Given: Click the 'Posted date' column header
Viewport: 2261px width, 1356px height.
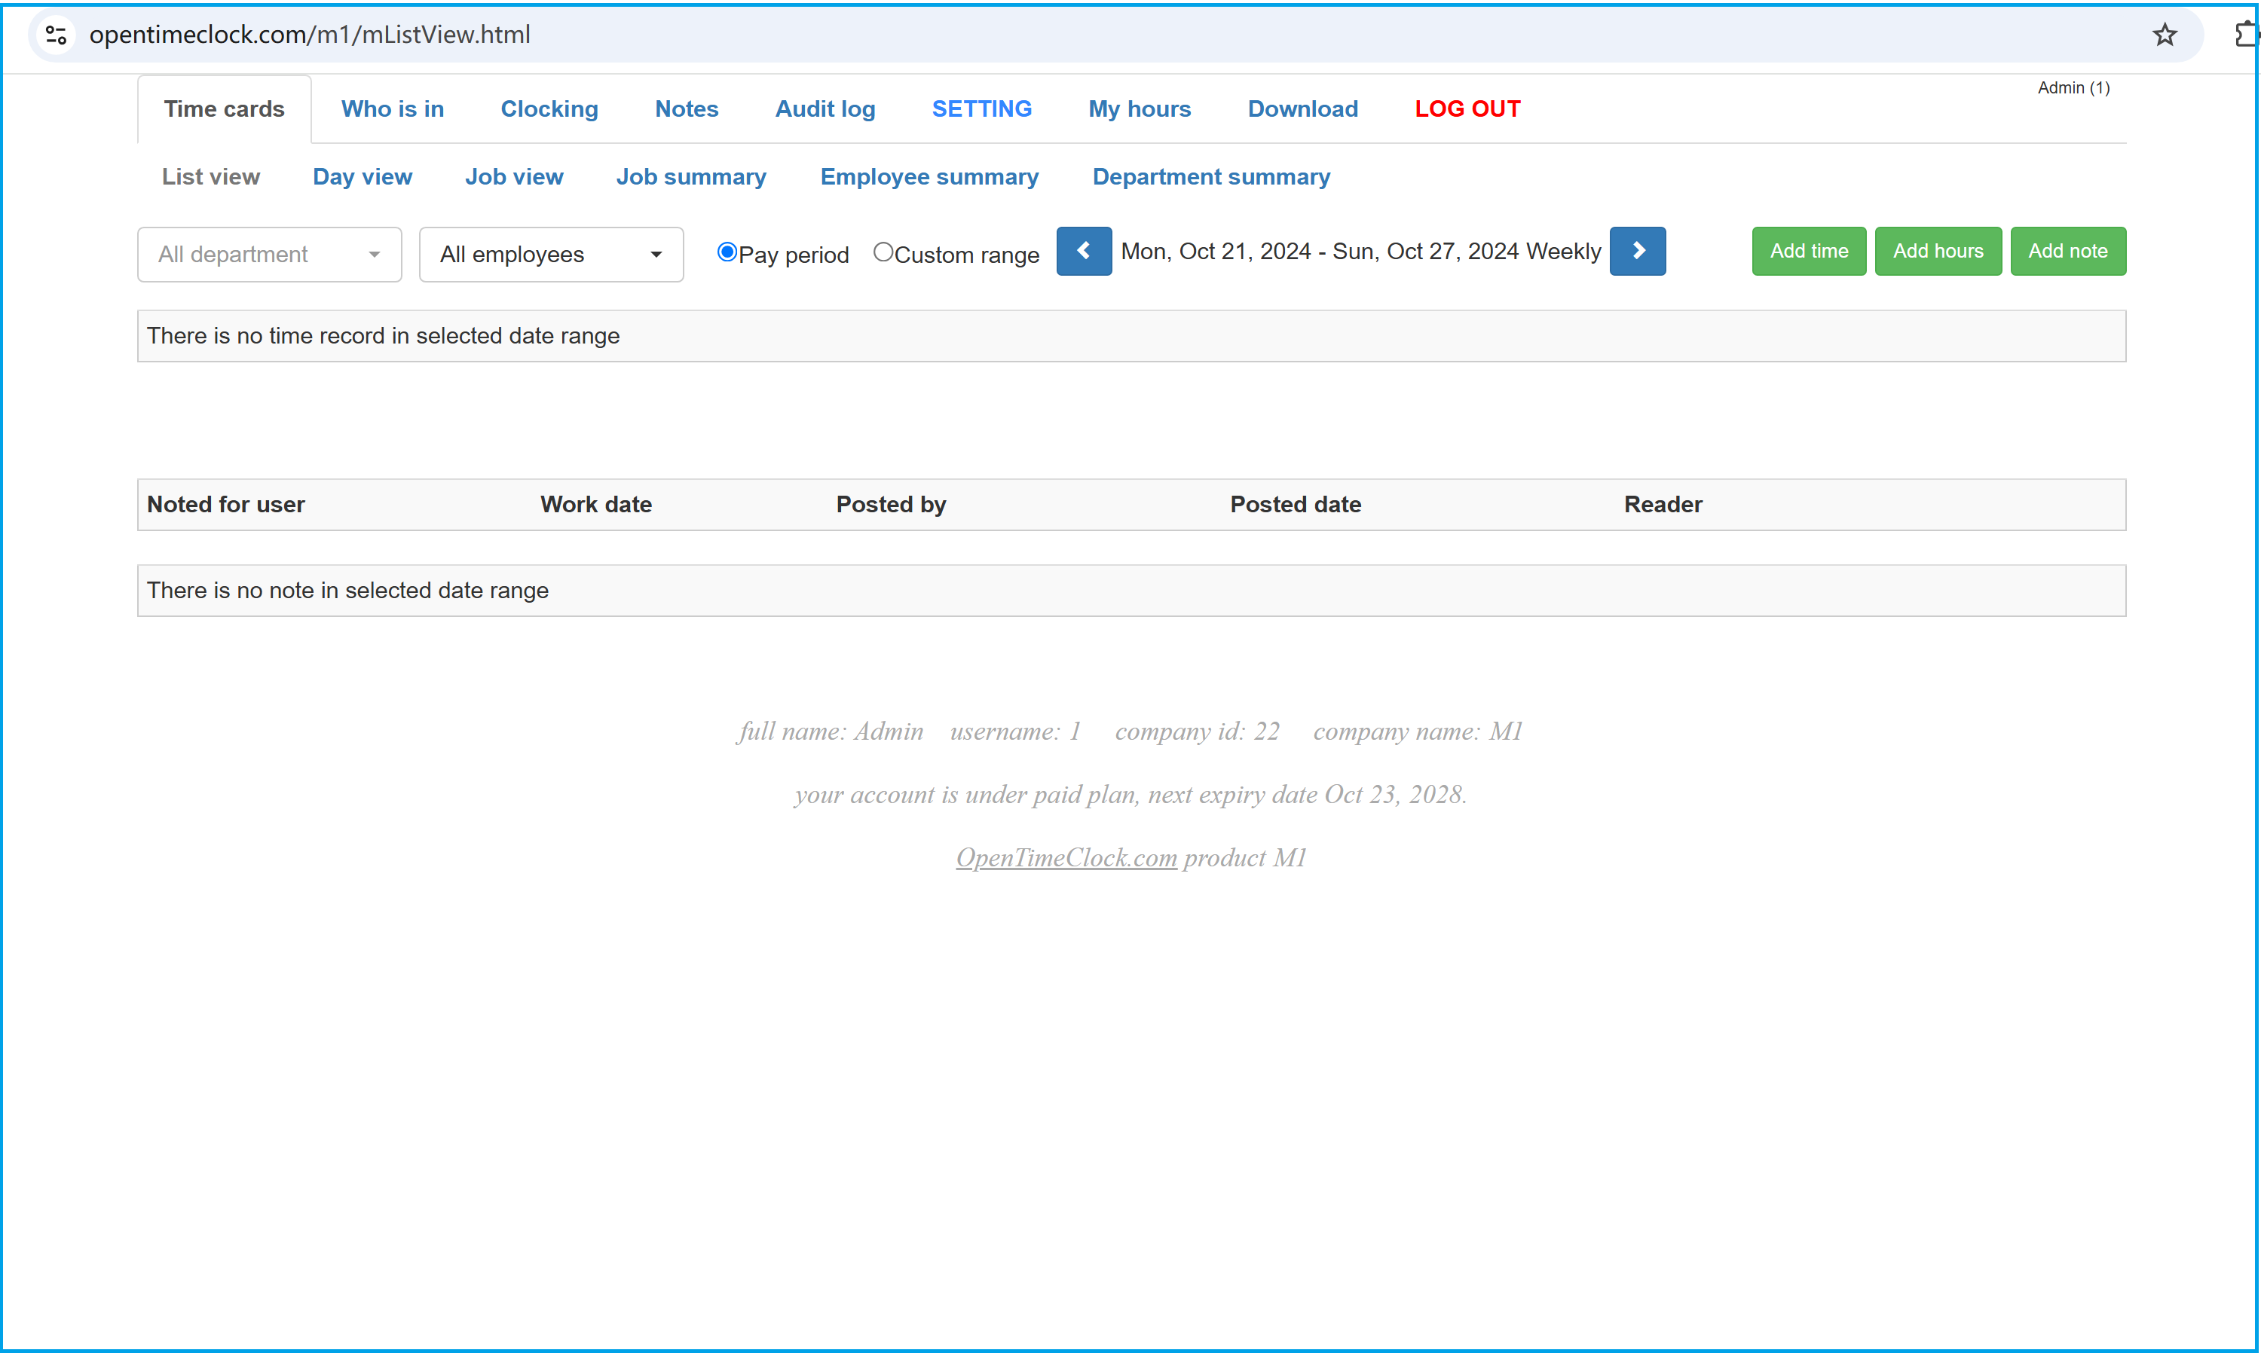Looking at the screenshot, I should [1295, 505].
